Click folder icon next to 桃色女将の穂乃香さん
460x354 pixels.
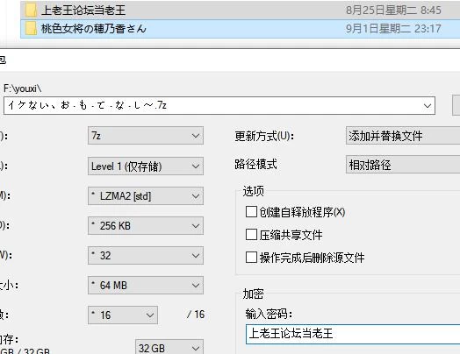(x=31, y=28)
